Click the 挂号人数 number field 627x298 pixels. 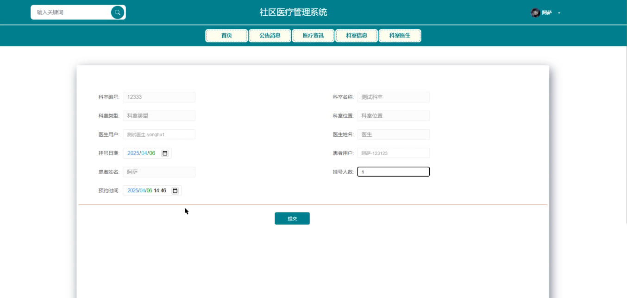click(393, 171)
